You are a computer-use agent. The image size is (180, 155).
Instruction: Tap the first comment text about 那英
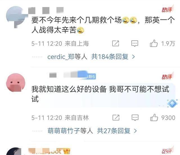click(103, 25)
